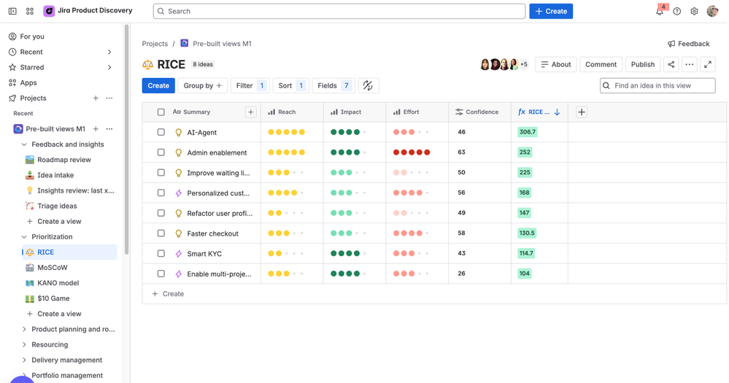Collapse the Prioritization section
This screenshot has width=729, height=383.
[24, 237]
